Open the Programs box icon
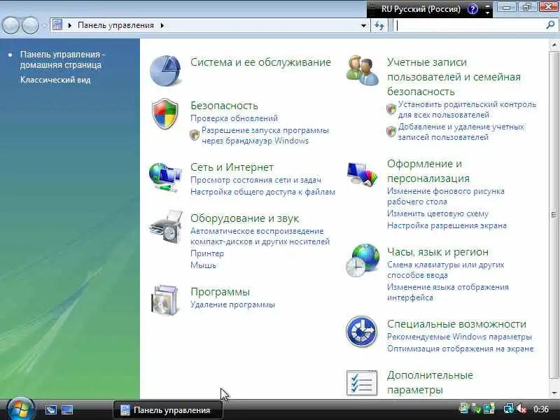 [165, 300]
